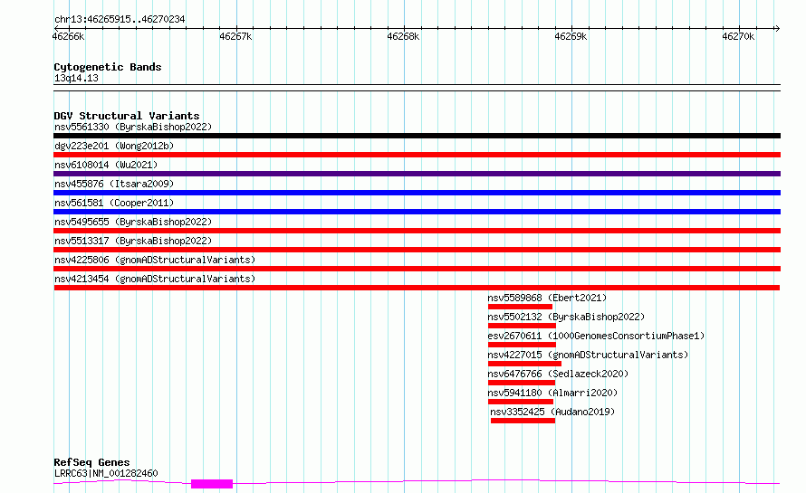Click the short red esv2670611 bar
This screenshot has height=493, width=806.
coord(522,345)
